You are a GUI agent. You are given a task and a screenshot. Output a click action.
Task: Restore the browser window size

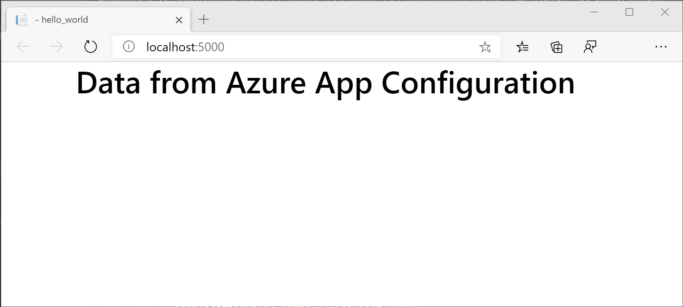click(629, 12)
